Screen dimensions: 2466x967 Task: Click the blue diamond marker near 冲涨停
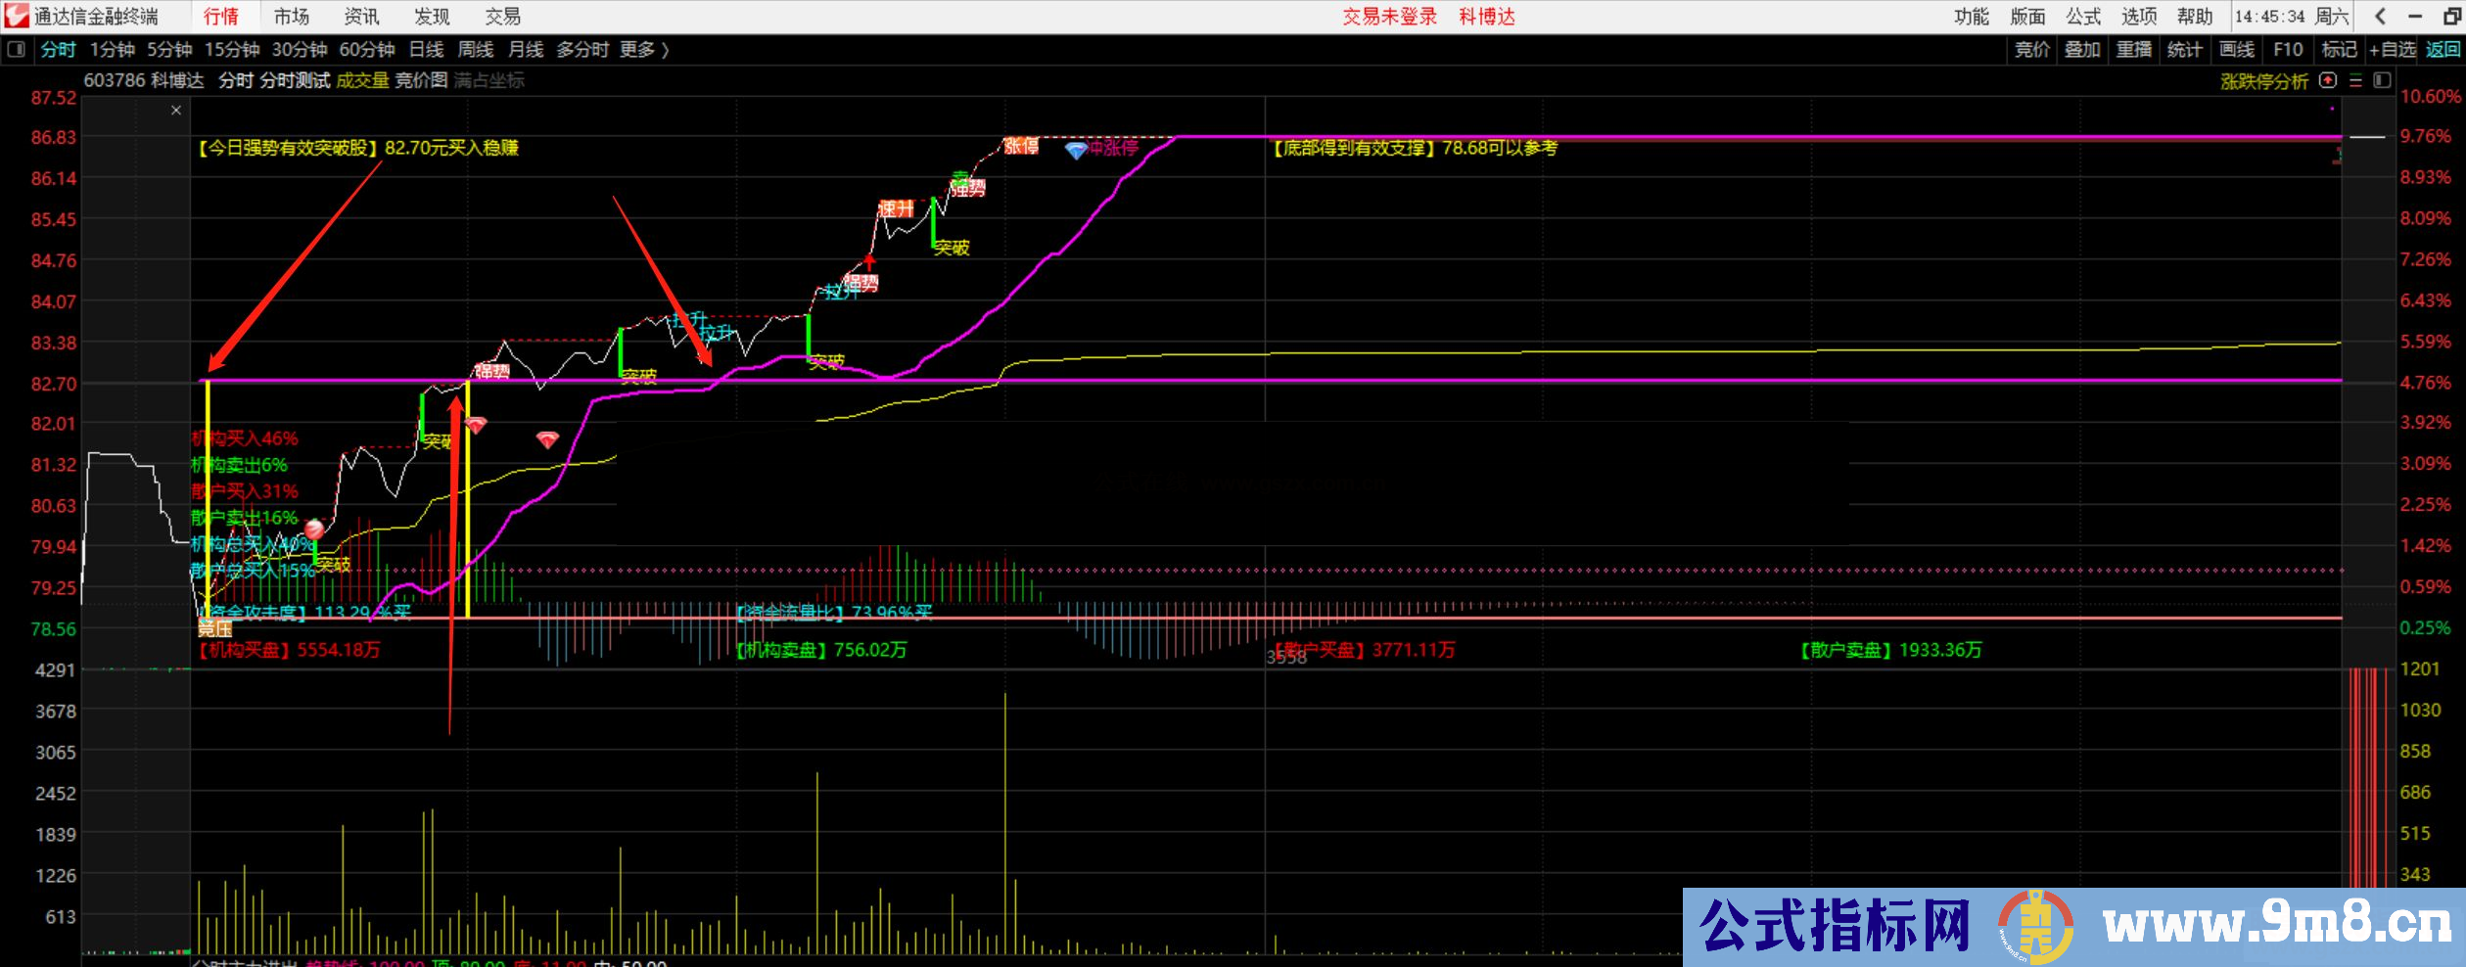click(1076, 151)
